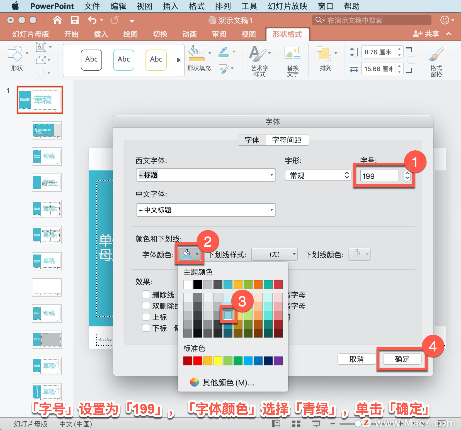Open the font style (常规) dropdown
This screenshot has width=461, height=430.
coord(318,175)
